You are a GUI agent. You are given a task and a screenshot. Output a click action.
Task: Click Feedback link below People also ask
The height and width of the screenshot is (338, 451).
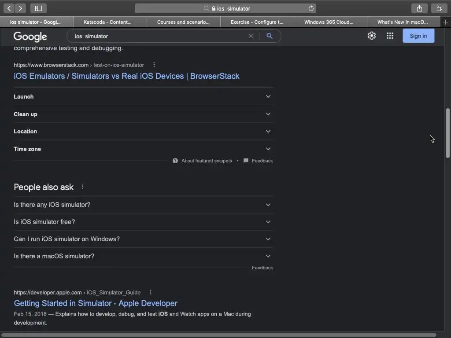262,268
